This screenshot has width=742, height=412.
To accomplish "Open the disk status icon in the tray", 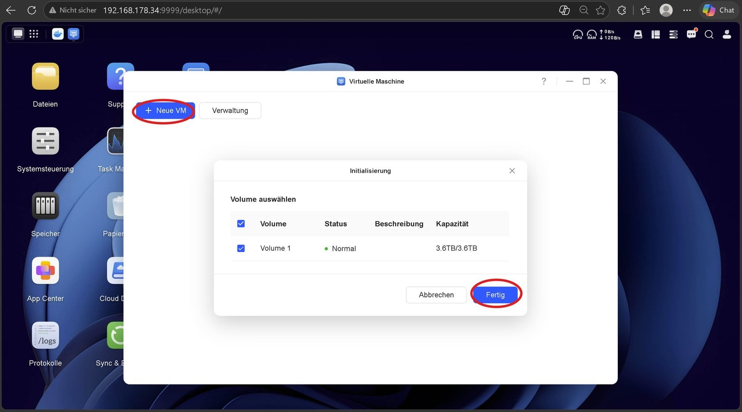I will pos(638,34).
